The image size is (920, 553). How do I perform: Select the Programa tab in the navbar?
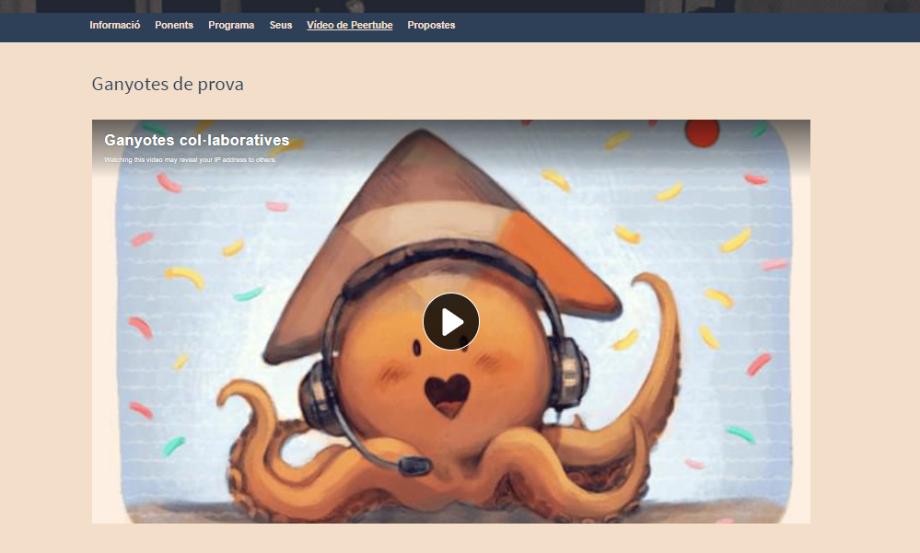click(231, 25)
